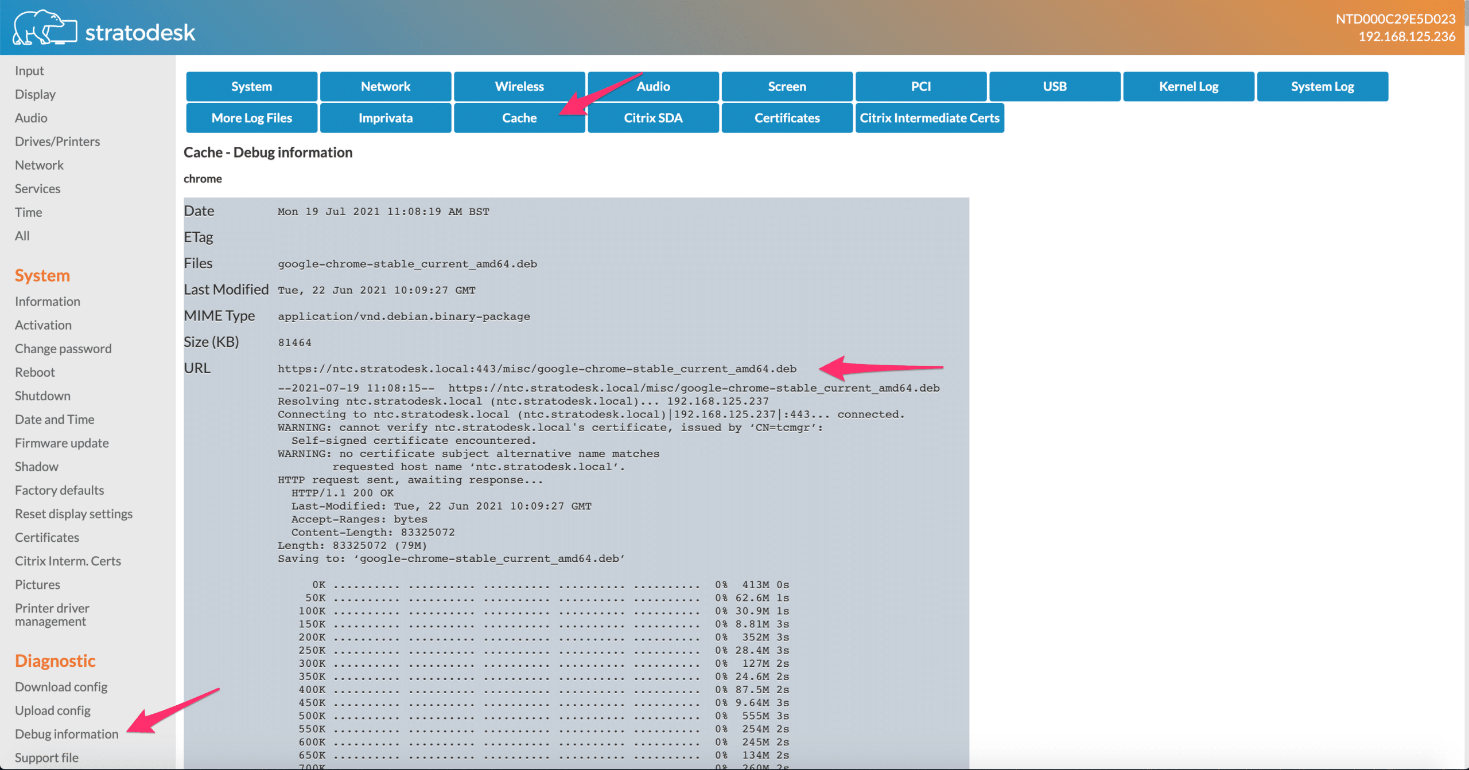Open sidebar Network settings link

[x=39, y=165]
